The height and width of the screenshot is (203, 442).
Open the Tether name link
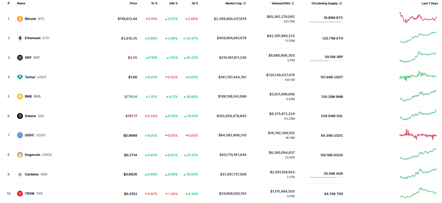point(30,77)
